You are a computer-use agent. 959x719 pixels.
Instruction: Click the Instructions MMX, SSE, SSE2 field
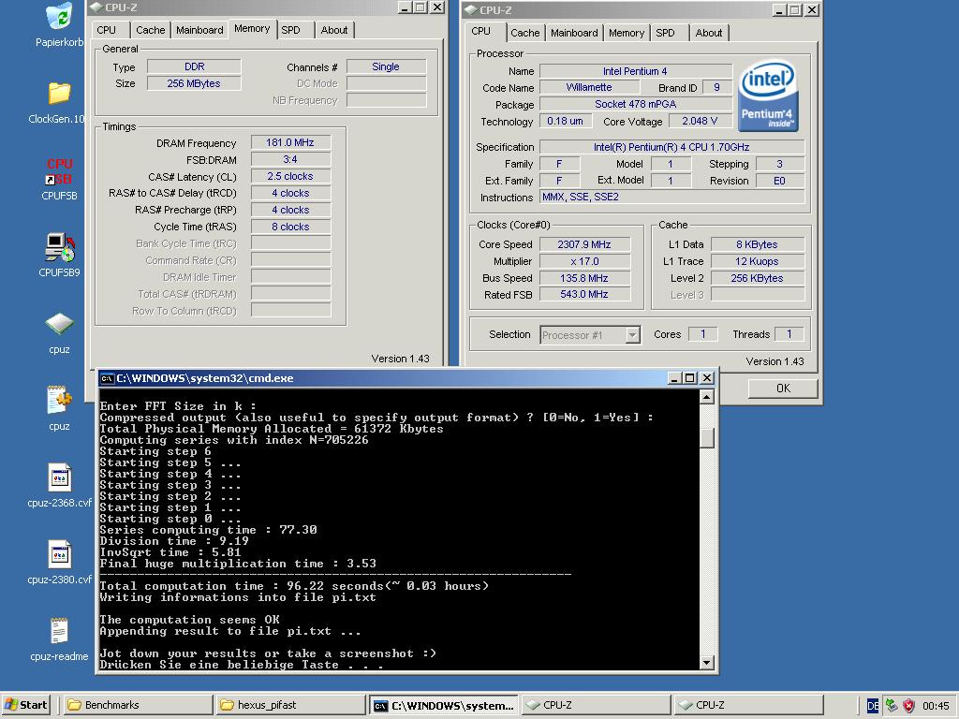click(x=672, y=197)
